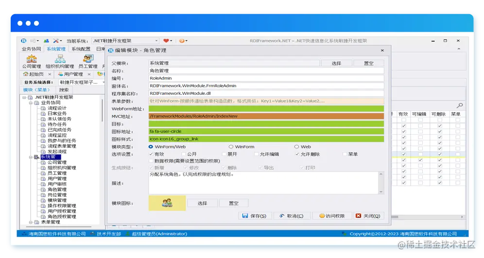Close the 用户管理 document tab

pyautogui.click(x=89, y=74)
